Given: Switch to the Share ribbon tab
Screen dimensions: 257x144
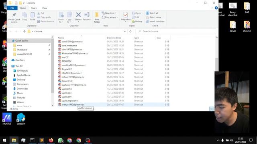Looking at the screenshot, I should click(x=34, y=8).
